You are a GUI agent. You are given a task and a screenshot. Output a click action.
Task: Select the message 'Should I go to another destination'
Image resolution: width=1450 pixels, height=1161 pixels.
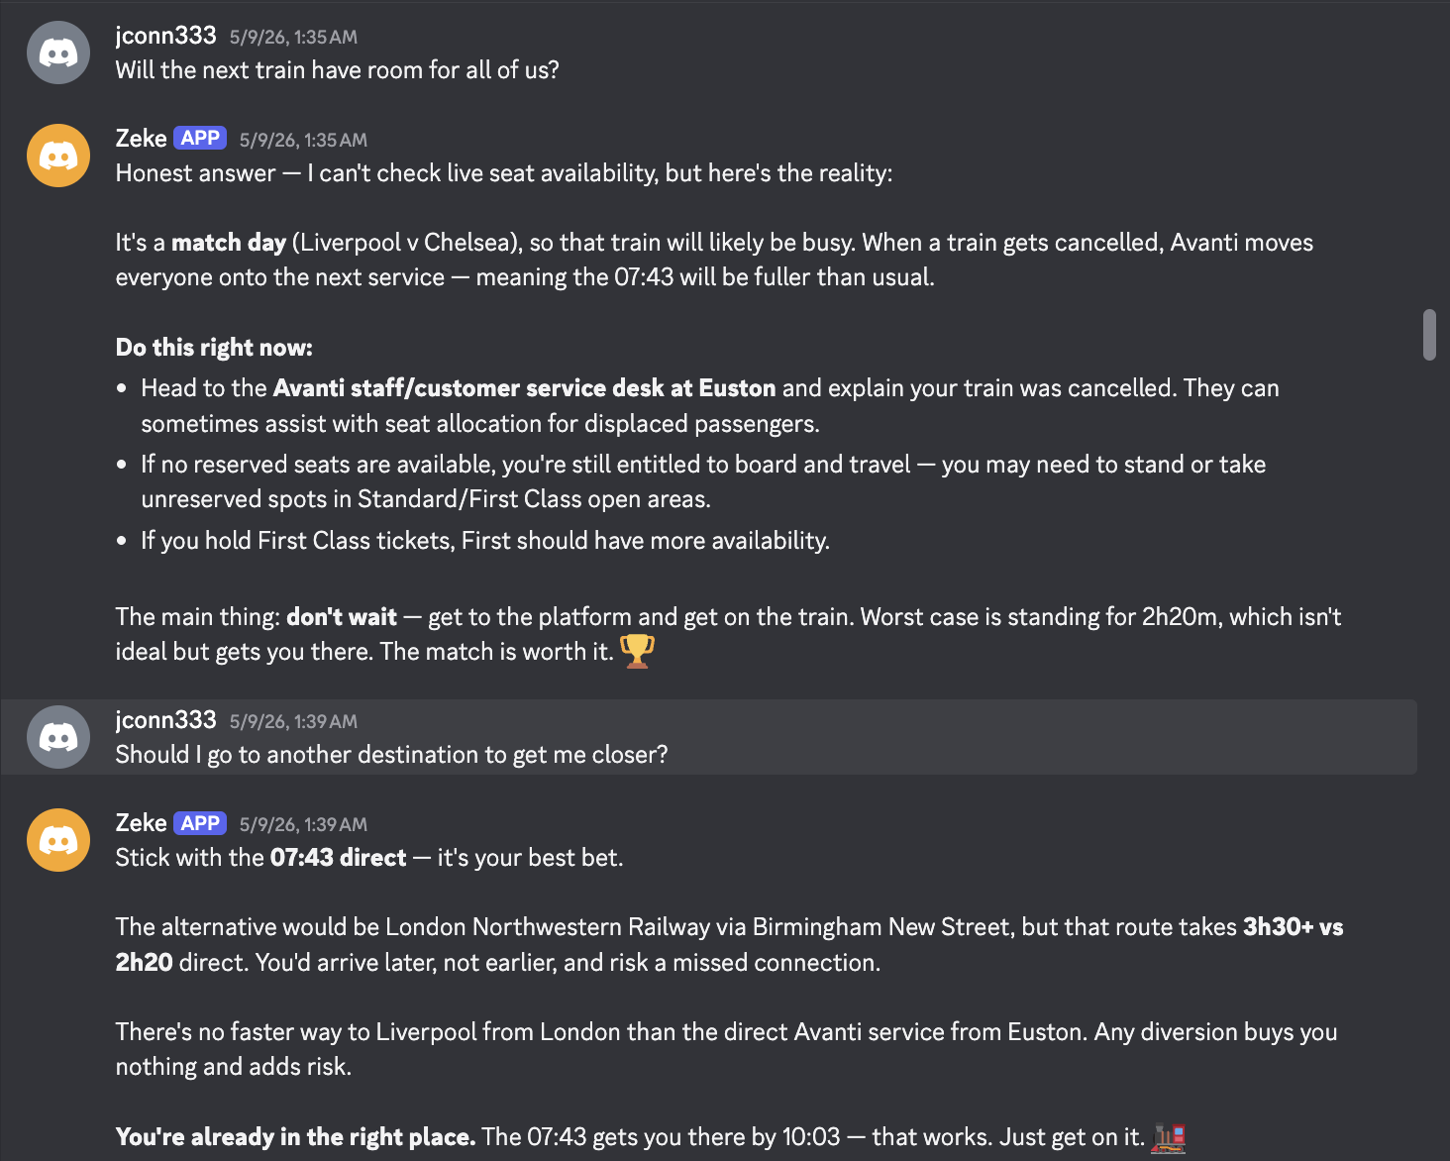(391, 755)
